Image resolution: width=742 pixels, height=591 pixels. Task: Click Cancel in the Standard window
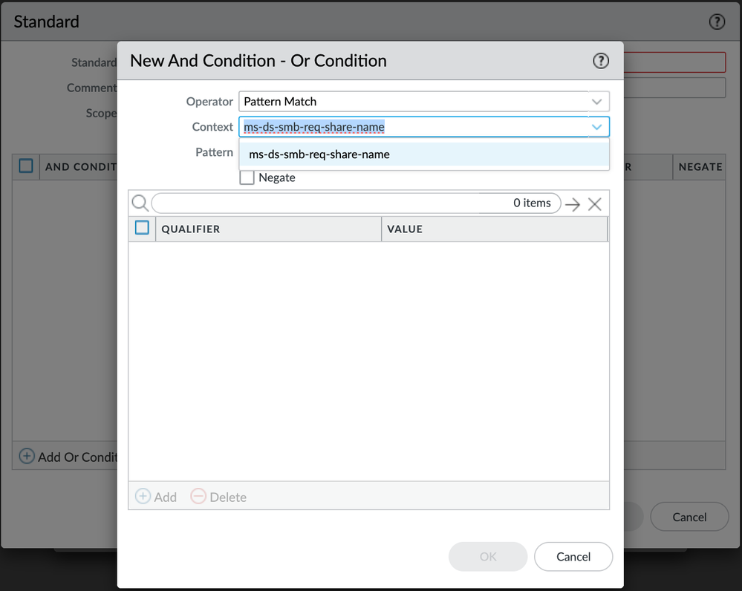coord(689,517)
